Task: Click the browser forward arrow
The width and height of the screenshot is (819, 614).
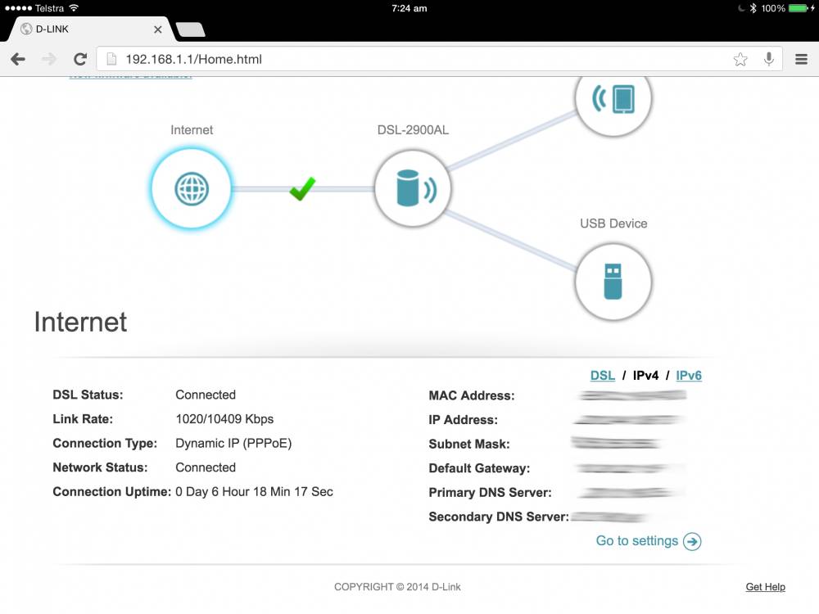Action: [49, 59]
